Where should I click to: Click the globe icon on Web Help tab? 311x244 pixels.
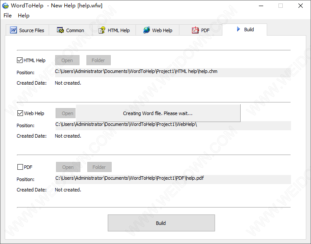pos(146,30)
